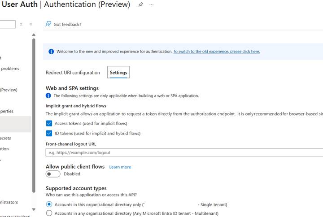
Task: Select the Multitenant account type radio button
Action: pyautogui.click(x=49, y=213)
